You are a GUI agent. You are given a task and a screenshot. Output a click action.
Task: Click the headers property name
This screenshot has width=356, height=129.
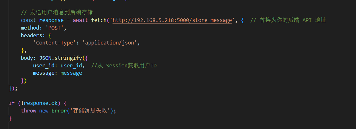pyautogui.click(x=32, y=35)
